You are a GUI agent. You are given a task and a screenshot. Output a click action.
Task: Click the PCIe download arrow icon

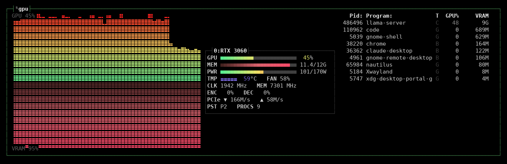[225, 100]
